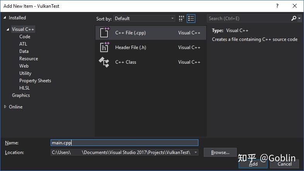Open the Location path dropdown
Image resolution: width=304 pixels, height=171 pixels.
click(196, 152)
